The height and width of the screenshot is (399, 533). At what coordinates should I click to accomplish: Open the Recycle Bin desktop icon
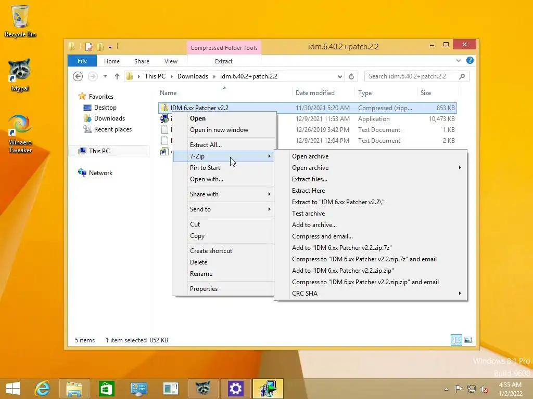20,21
